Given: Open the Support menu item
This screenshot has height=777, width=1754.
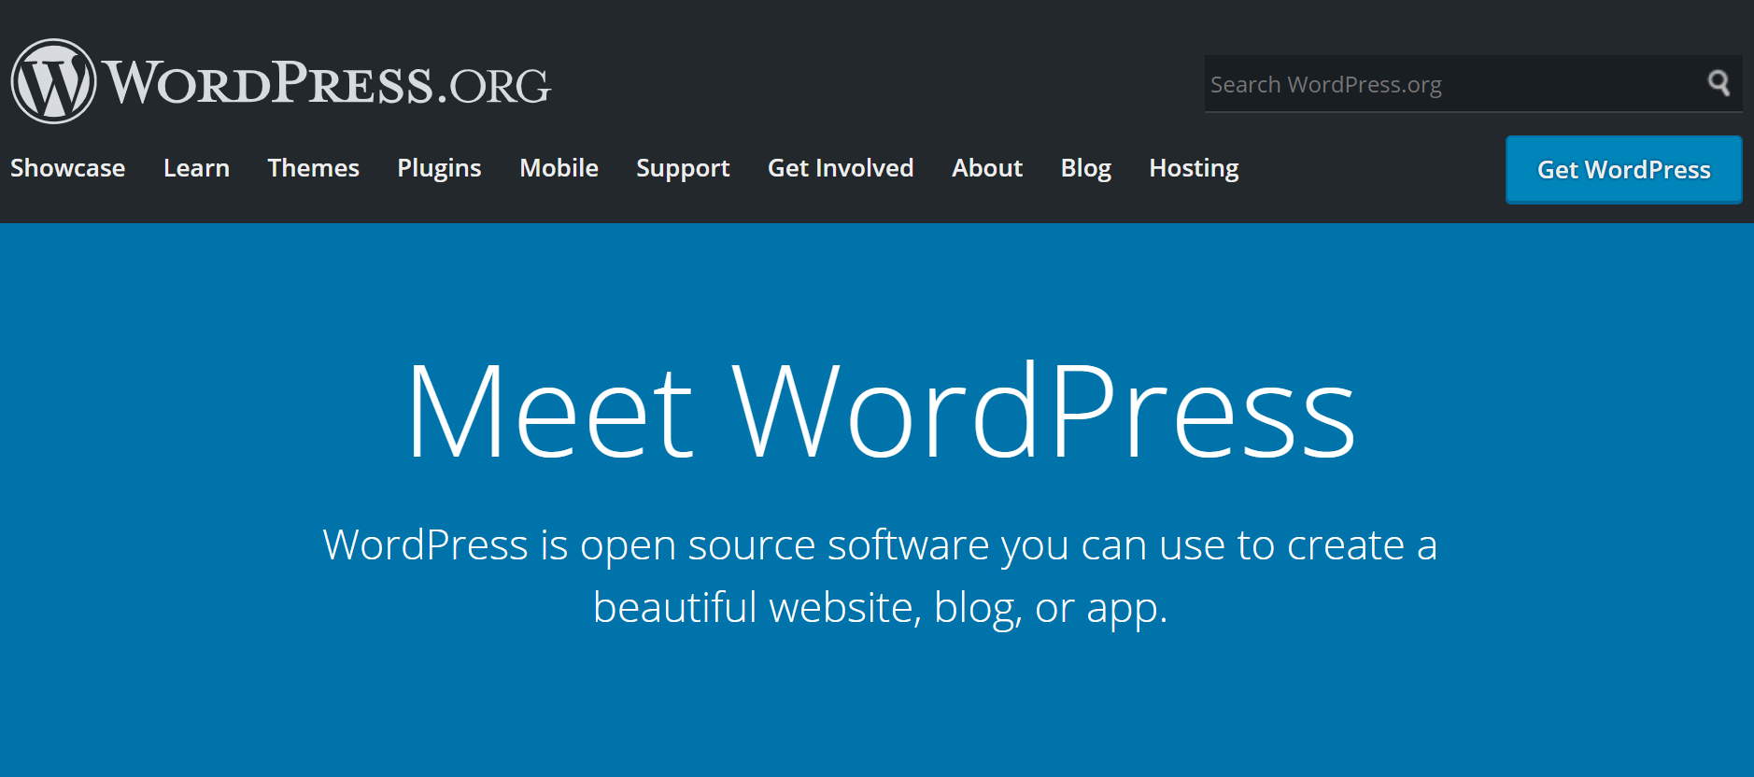Looking at the screenshot, I should [683, 169].
